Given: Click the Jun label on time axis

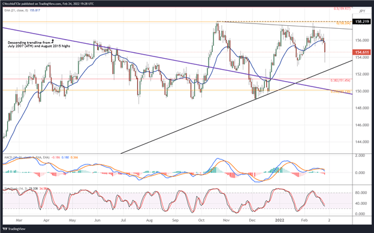Looking at the screenshot, I should (x=97, y=220).
